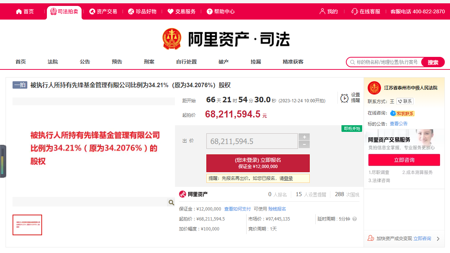Click the 288 次围观 view count
Image resolution: width=450 pixels, height=253 pixels.
point(347,194)
